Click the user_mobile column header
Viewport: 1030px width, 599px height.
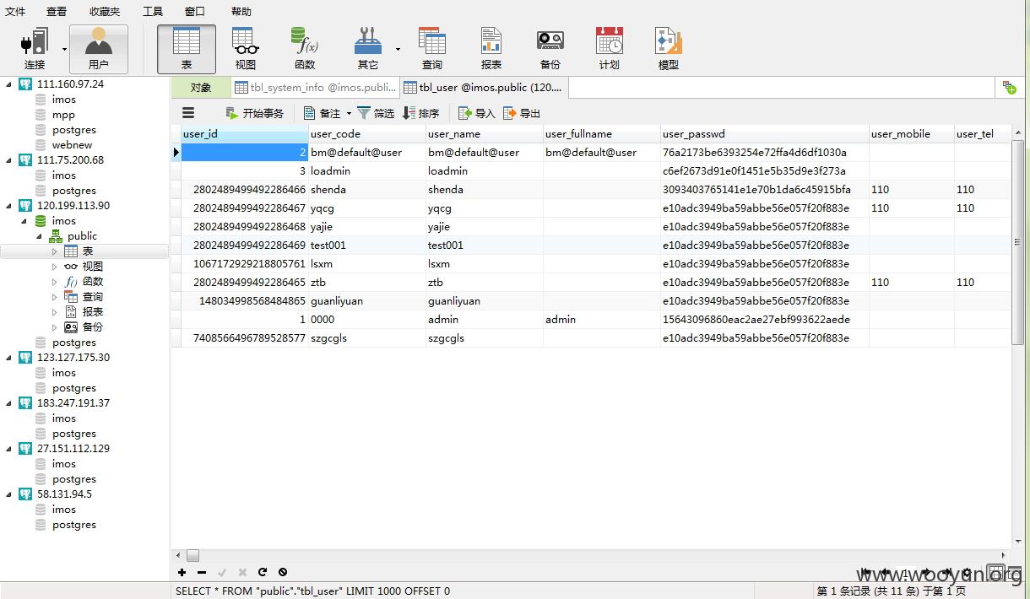[x=912, y=134]
